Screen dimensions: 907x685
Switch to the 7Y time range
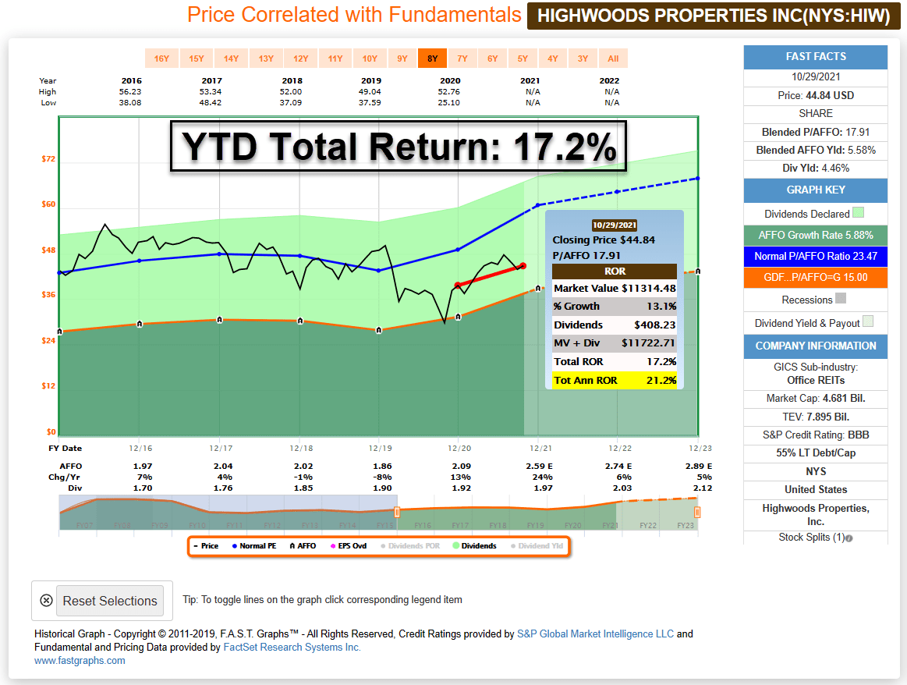[462, 59]
